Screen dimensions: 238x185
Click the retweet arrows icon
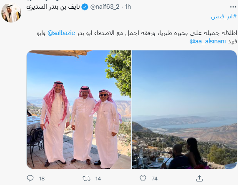pos(86,178)
